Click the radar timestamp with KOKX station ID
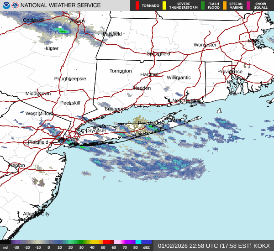The height and width of the screenshot is (251, 274). [214, 246]
